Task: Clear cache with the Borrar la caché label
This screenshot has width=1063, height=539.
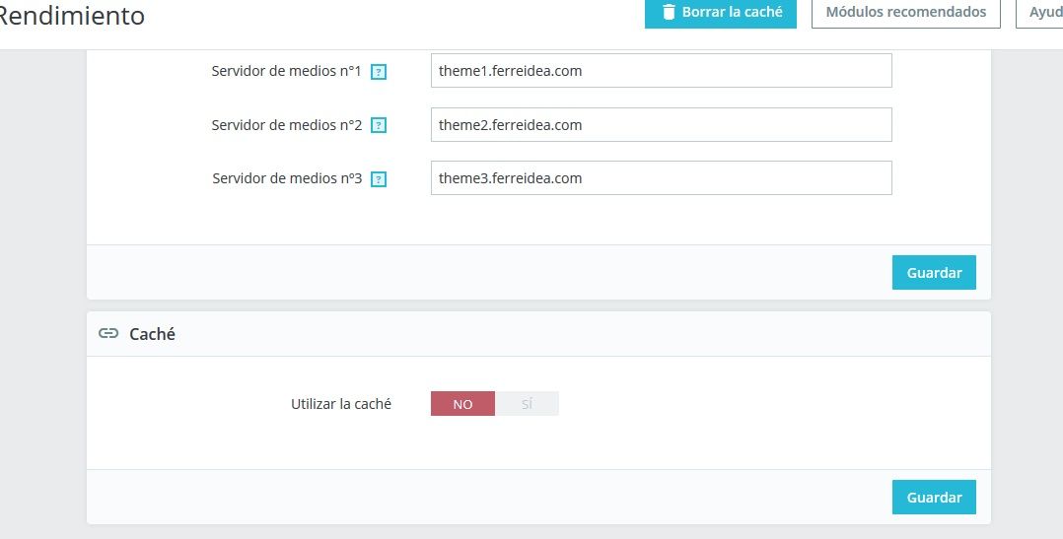Action: pyautogui.click(x=732, y=12)
